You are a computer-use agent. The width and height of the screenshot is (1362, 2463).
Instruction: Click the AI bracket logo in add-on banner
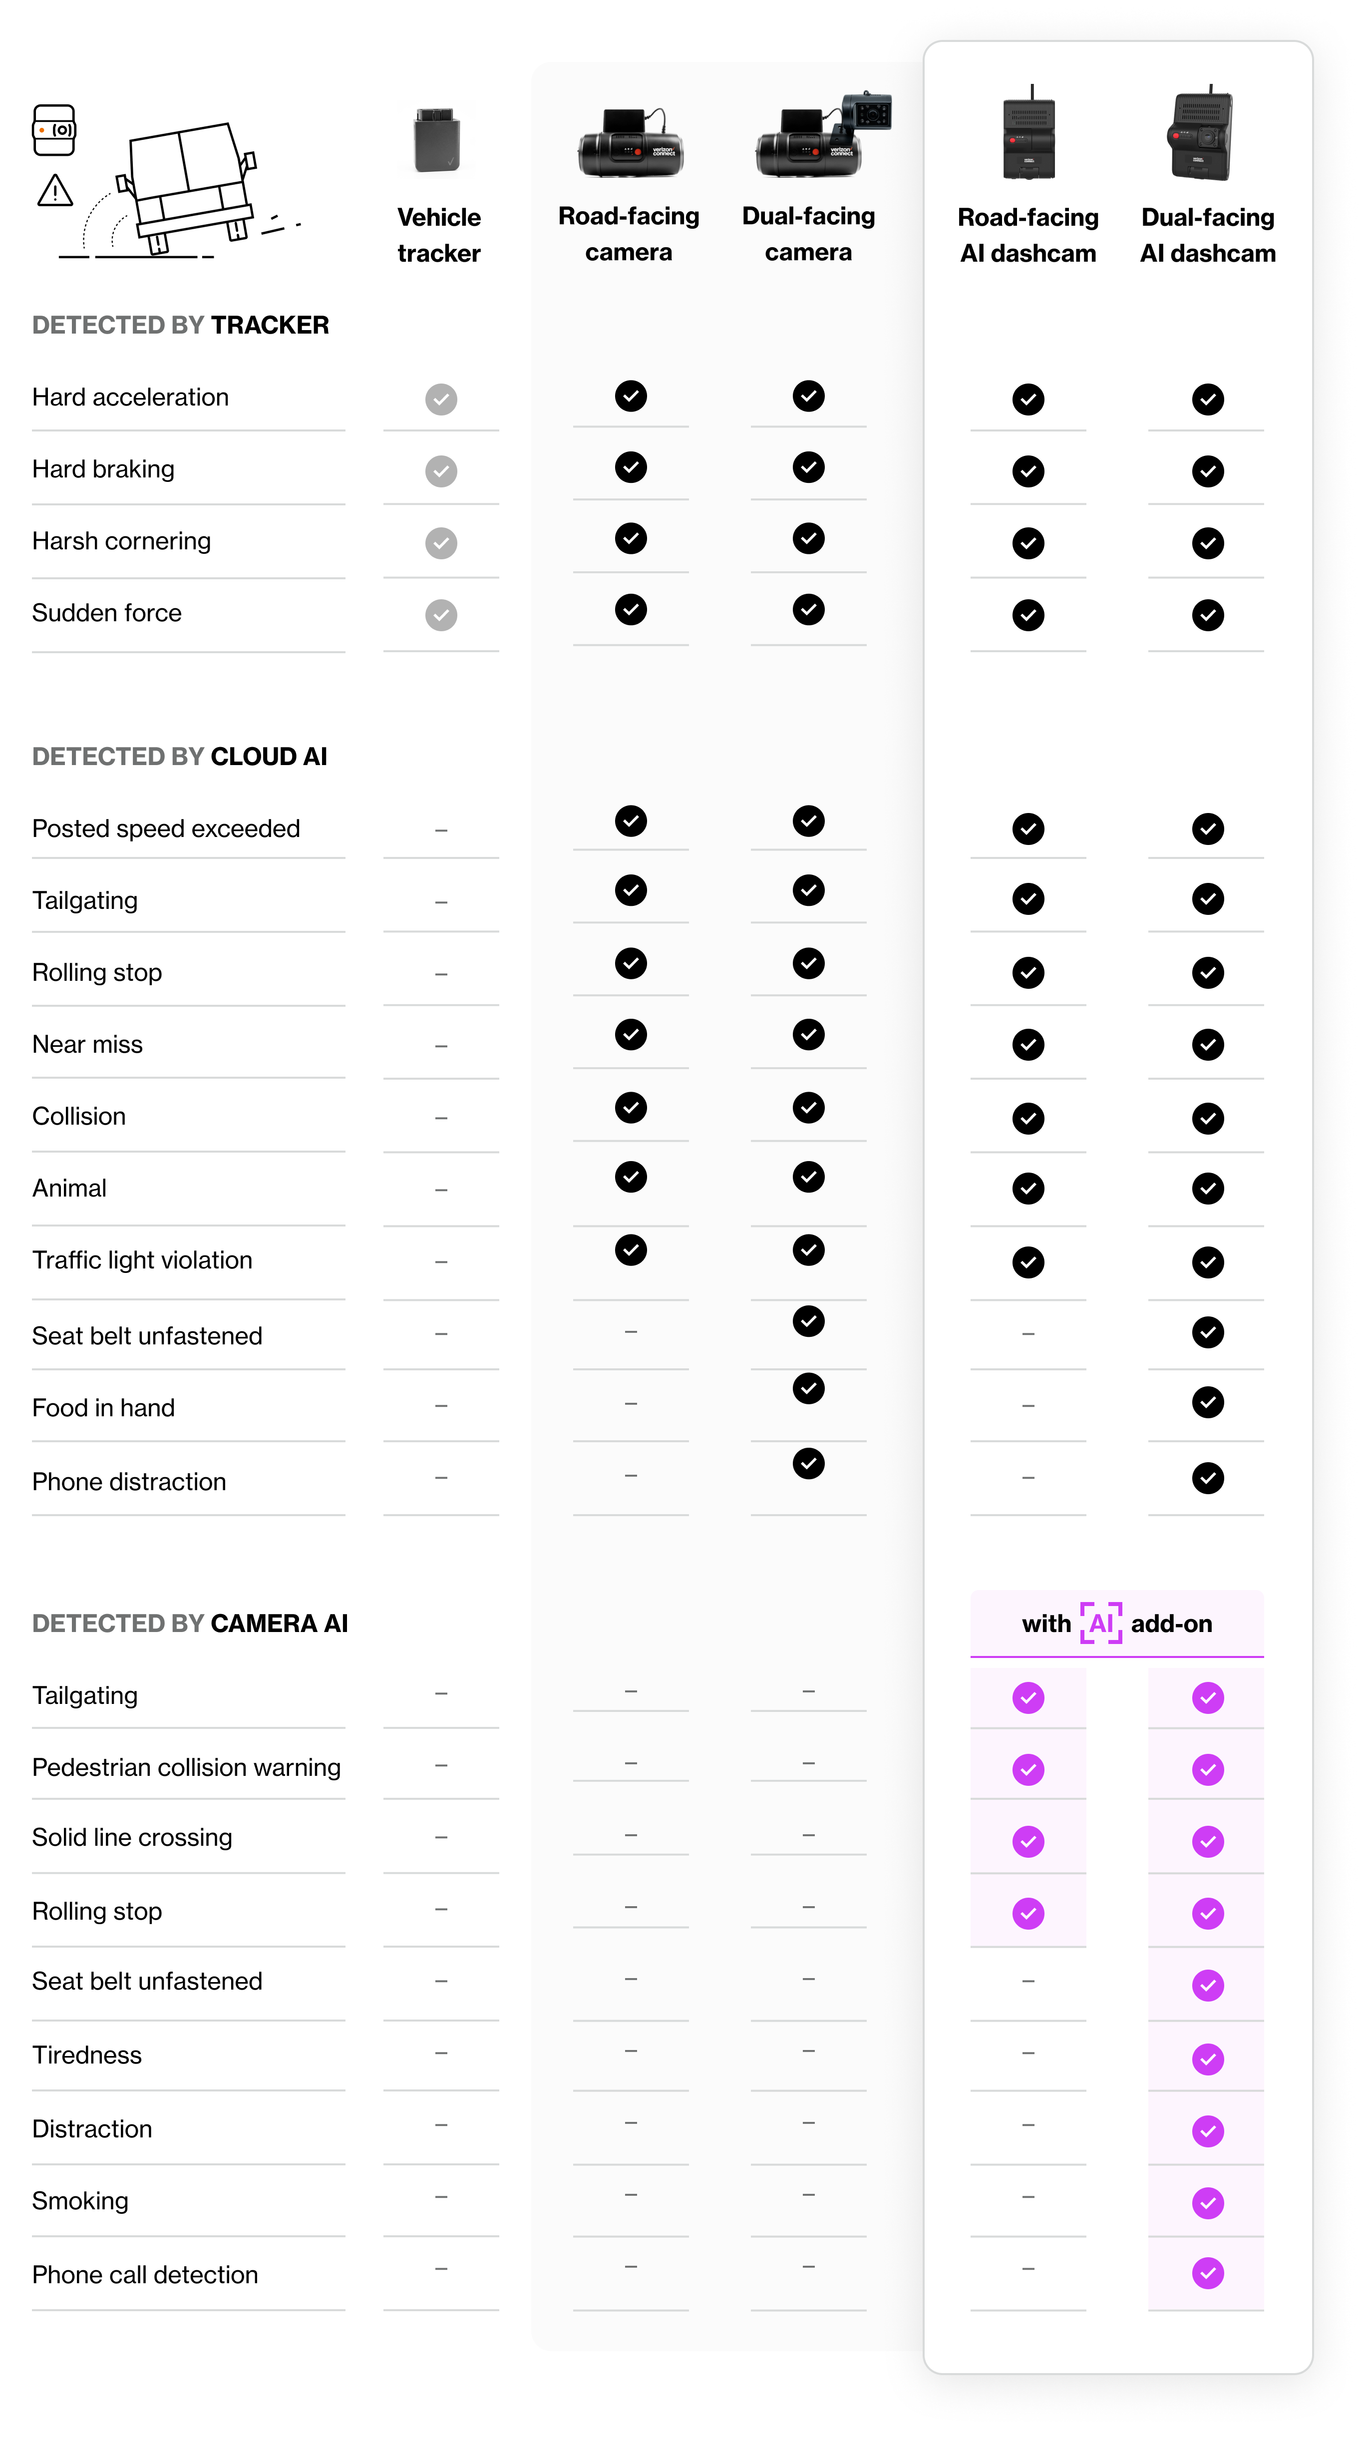coord(1101,1623)
